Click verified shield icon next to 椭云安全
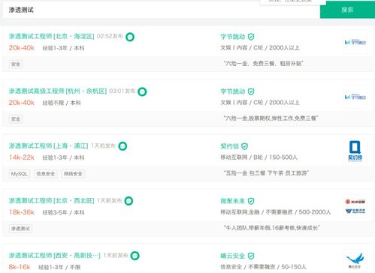 coord(251,256)
